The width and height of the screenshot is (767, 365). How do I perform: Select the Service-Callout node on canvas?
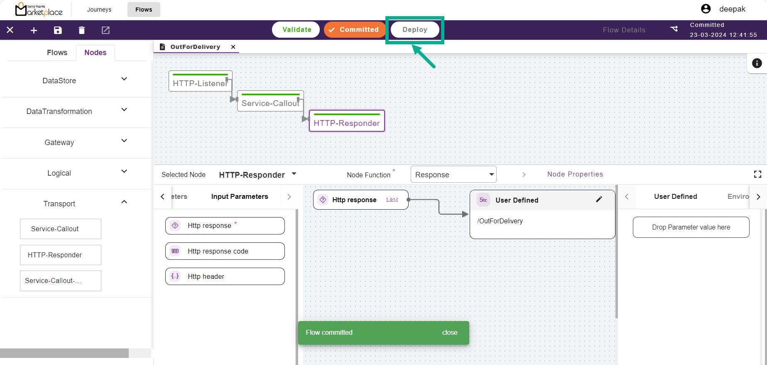coord(270,103)
